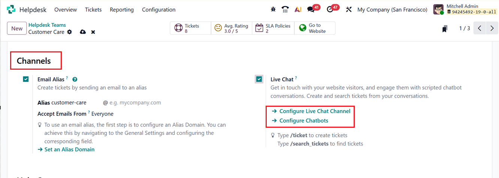The height and width of the screenshot is (178, 499).
Task: Open the debug bug icon menu
Action: click(x=273, y=10)
